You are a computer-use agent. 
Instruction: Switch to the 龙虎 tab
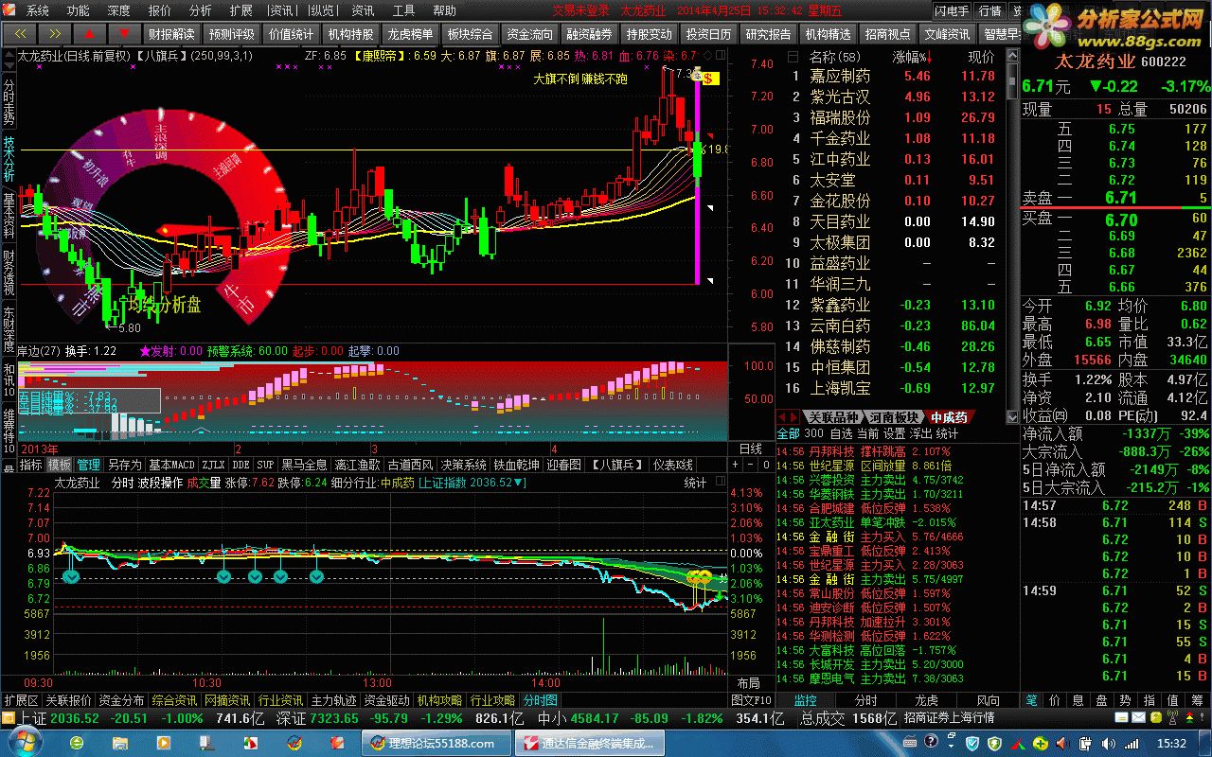(x=926, y=700)
